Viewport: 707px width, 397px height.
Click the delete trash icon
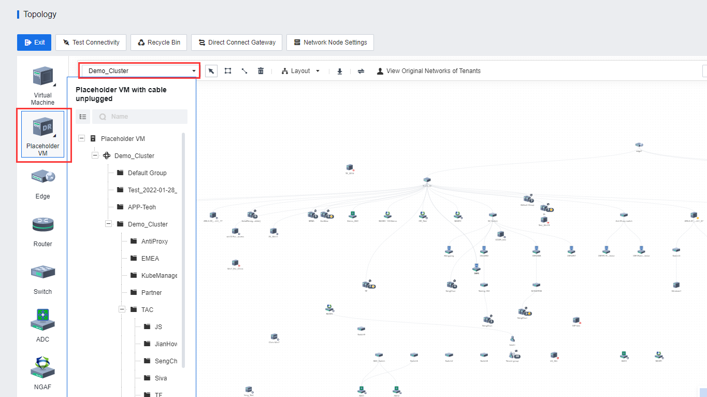(x=261, y=71)
